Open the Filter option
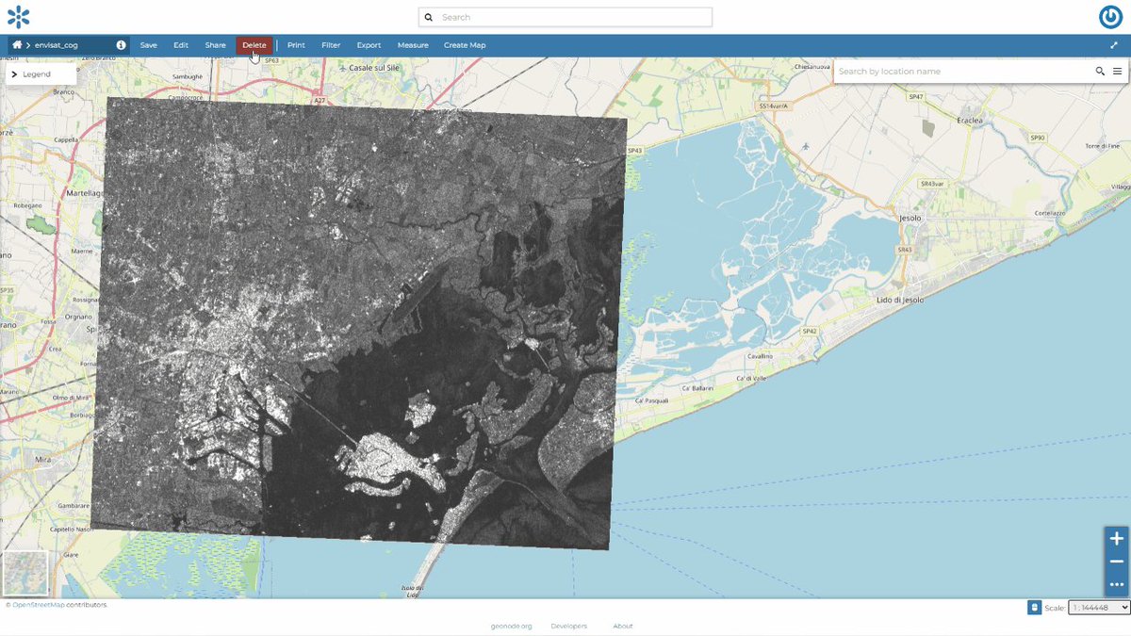The width and height of the screenshot is (1131, 636). pyautogui.click(x=331, y=45)
